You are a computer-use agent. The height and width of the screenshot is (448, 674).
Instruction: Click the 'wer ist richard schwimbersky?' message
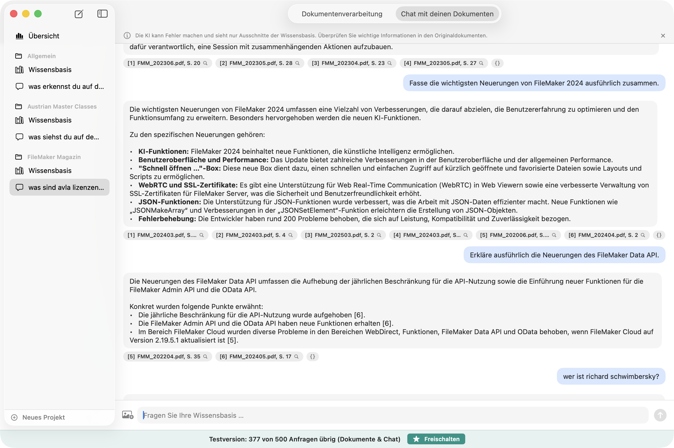coord(611,376)
